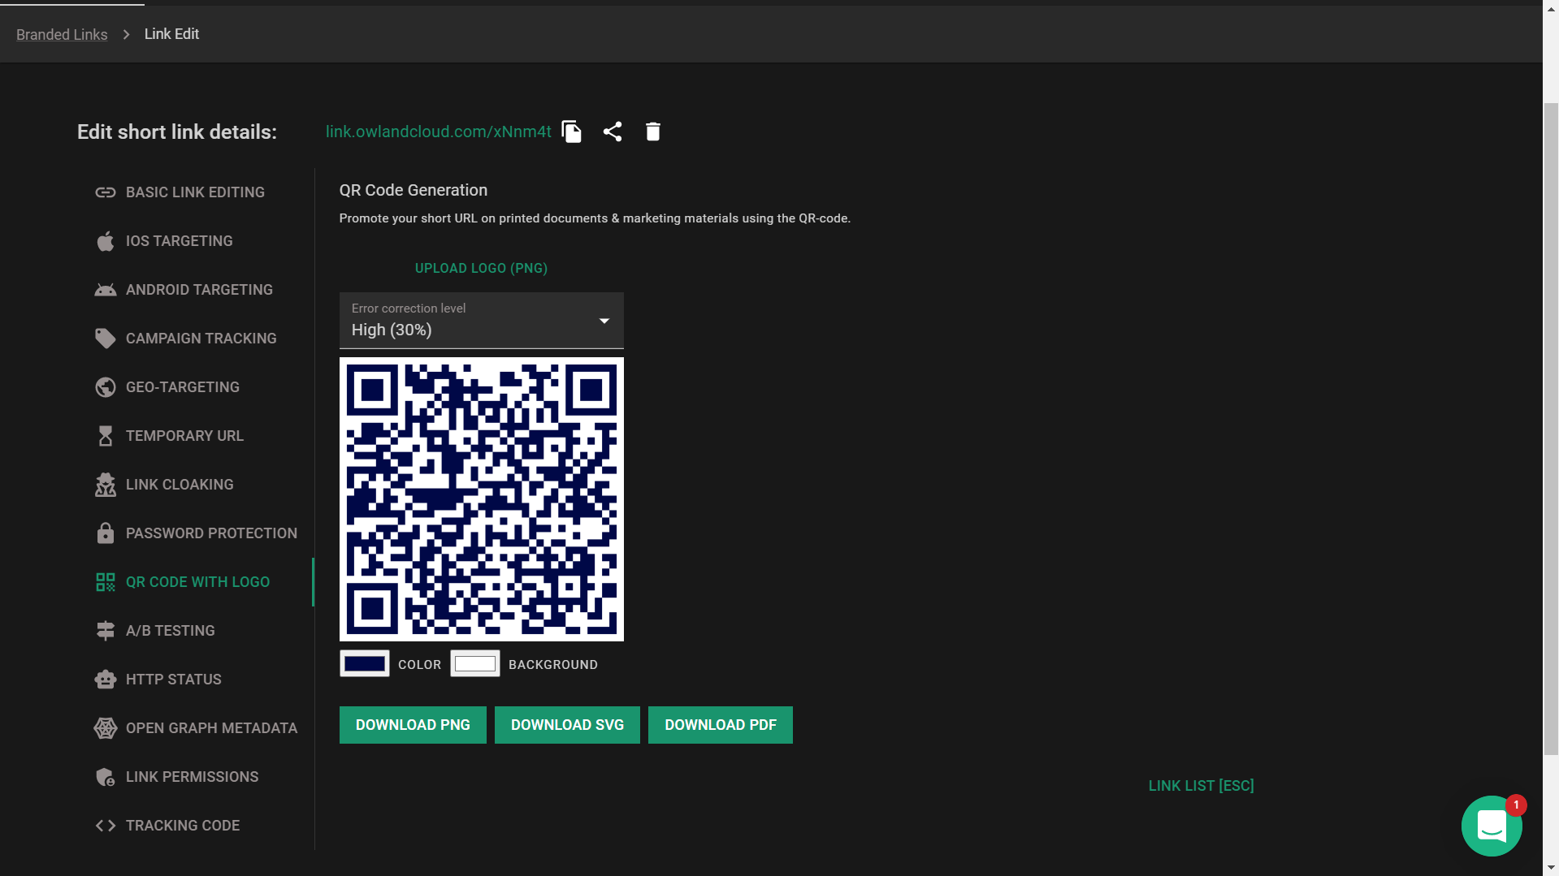The height and width of the screenshot is (876, 1559).
Task: Download the QR code as SVG
Action: click(567, 725)
